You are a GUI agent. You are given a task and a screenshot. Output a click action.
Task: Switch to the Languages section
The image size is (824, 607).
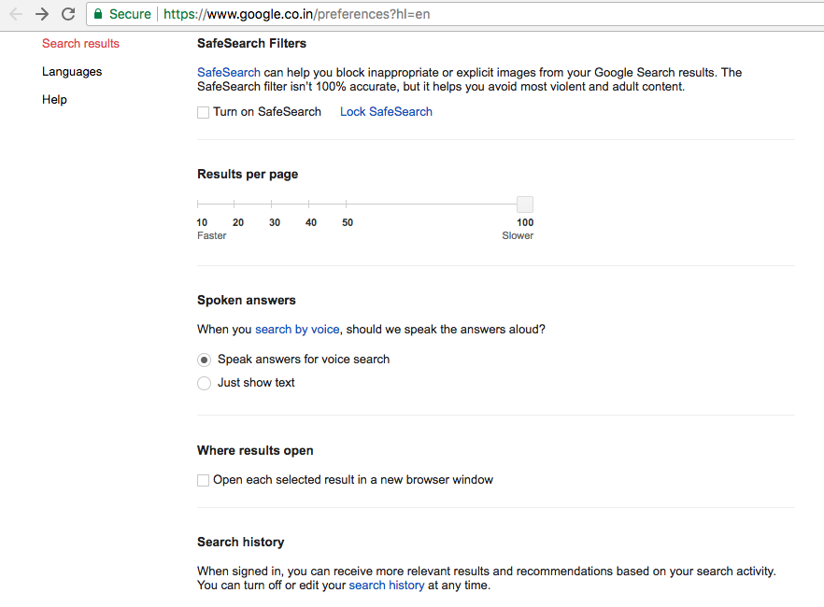72,72
